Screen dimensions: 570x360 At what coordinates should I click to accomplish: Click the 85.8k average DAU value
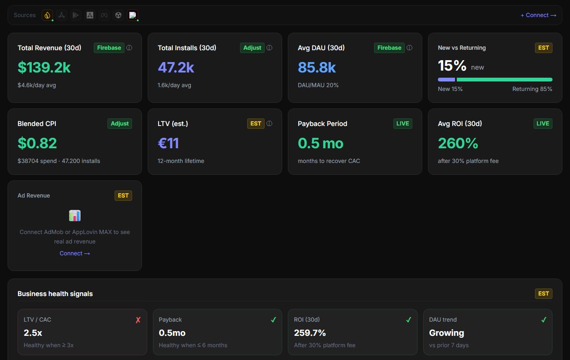(317, 67)
